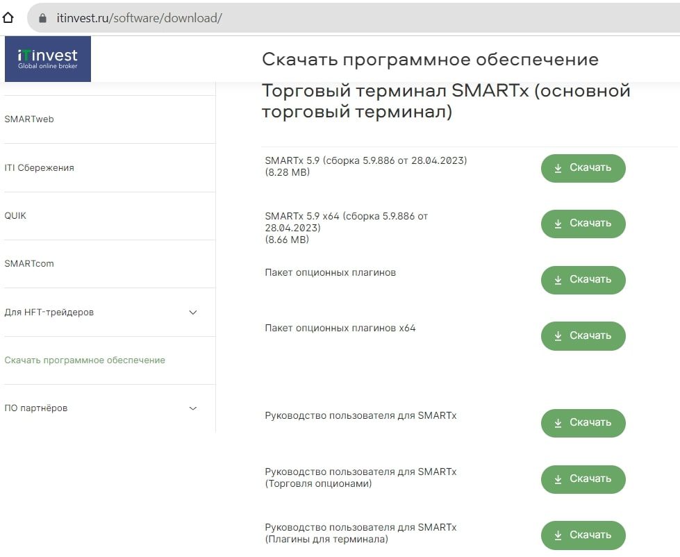This screenshot has height=557, width=680.
Task: Select ПО партнёров sidebar item
Action: point(36,408)
